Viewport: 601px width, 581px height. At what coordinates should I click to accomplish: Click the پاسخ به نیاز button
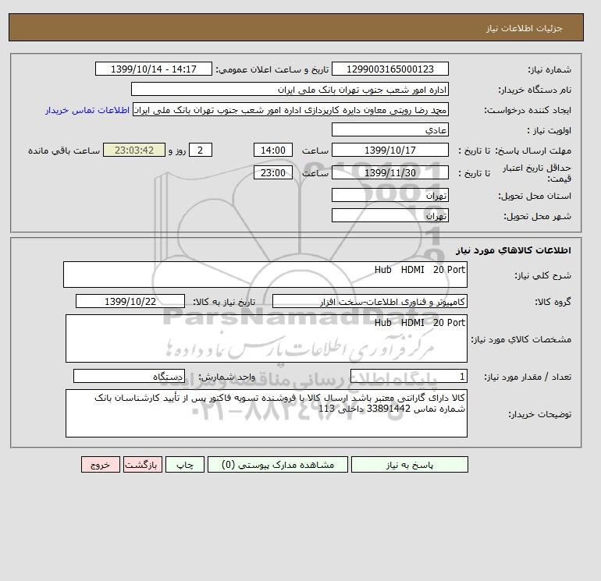point(409,465)
